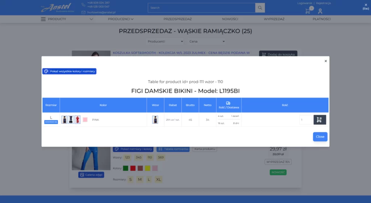Click the quantity input field in Ilość column
371x203 pixels.
[306, 119]
